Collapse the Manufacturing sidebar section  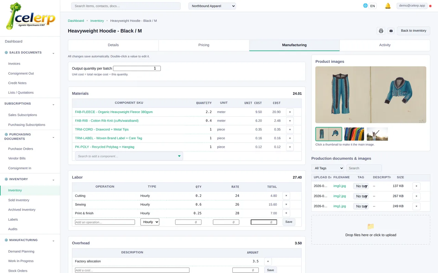pos(53,240)
